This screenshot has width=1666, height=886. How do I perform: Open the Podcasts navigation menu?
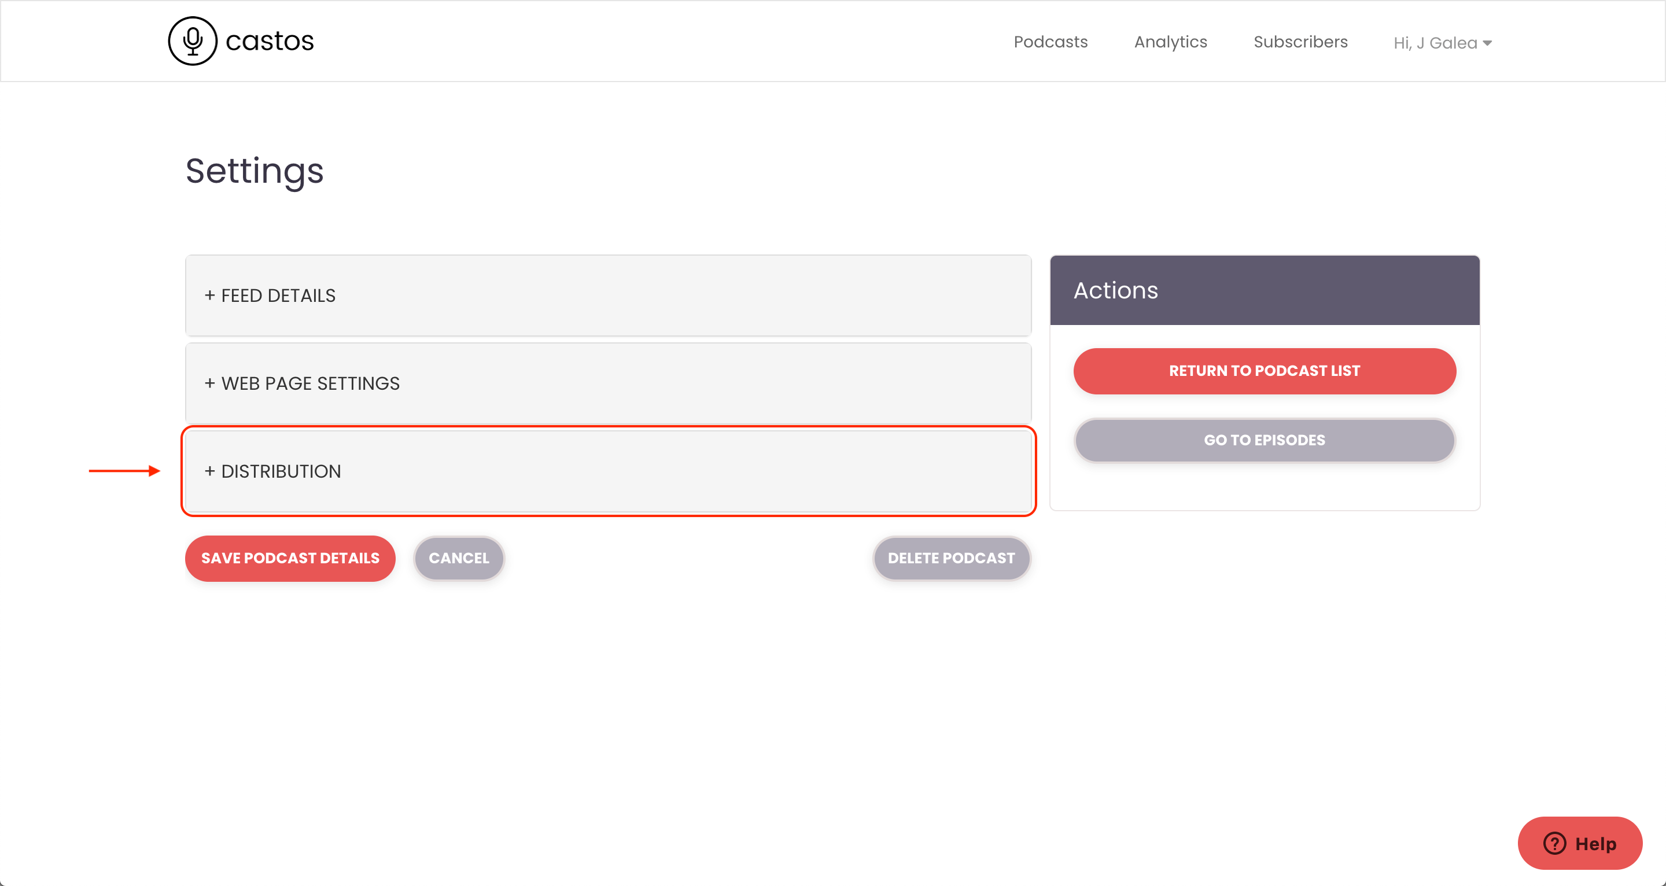(x=1051, y=42)
